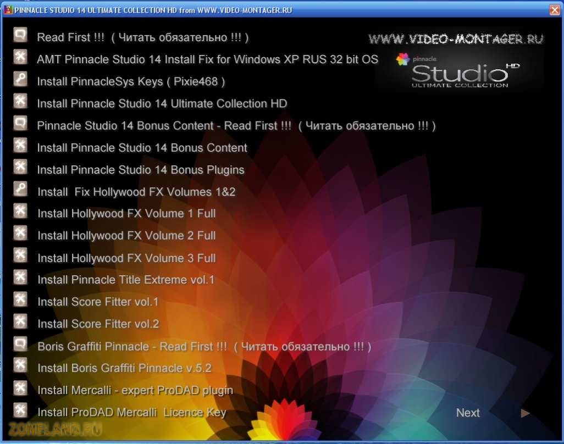The image size is (564, 444).
Task: Click the icon beside Install Hollywood FX Volume 2 Full
Action: (20, 234)
